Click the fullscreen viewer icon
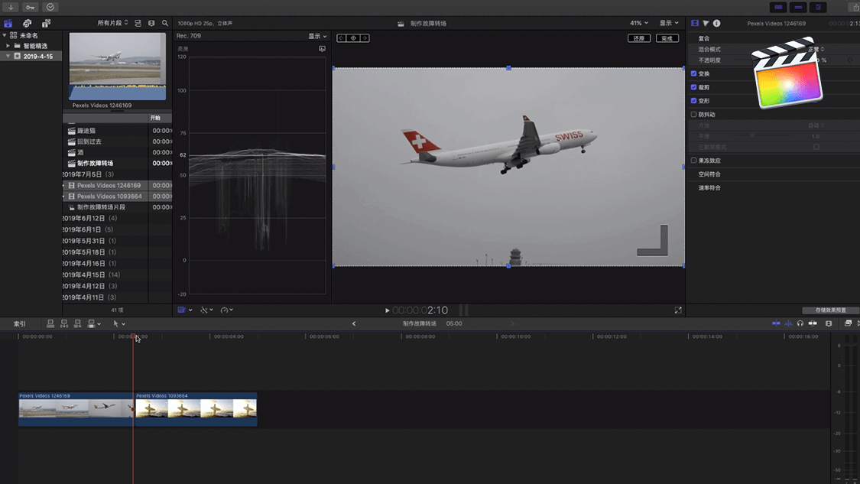Viewport: 860px width, 484px height. pyautogui.click(x=677, y=310)
